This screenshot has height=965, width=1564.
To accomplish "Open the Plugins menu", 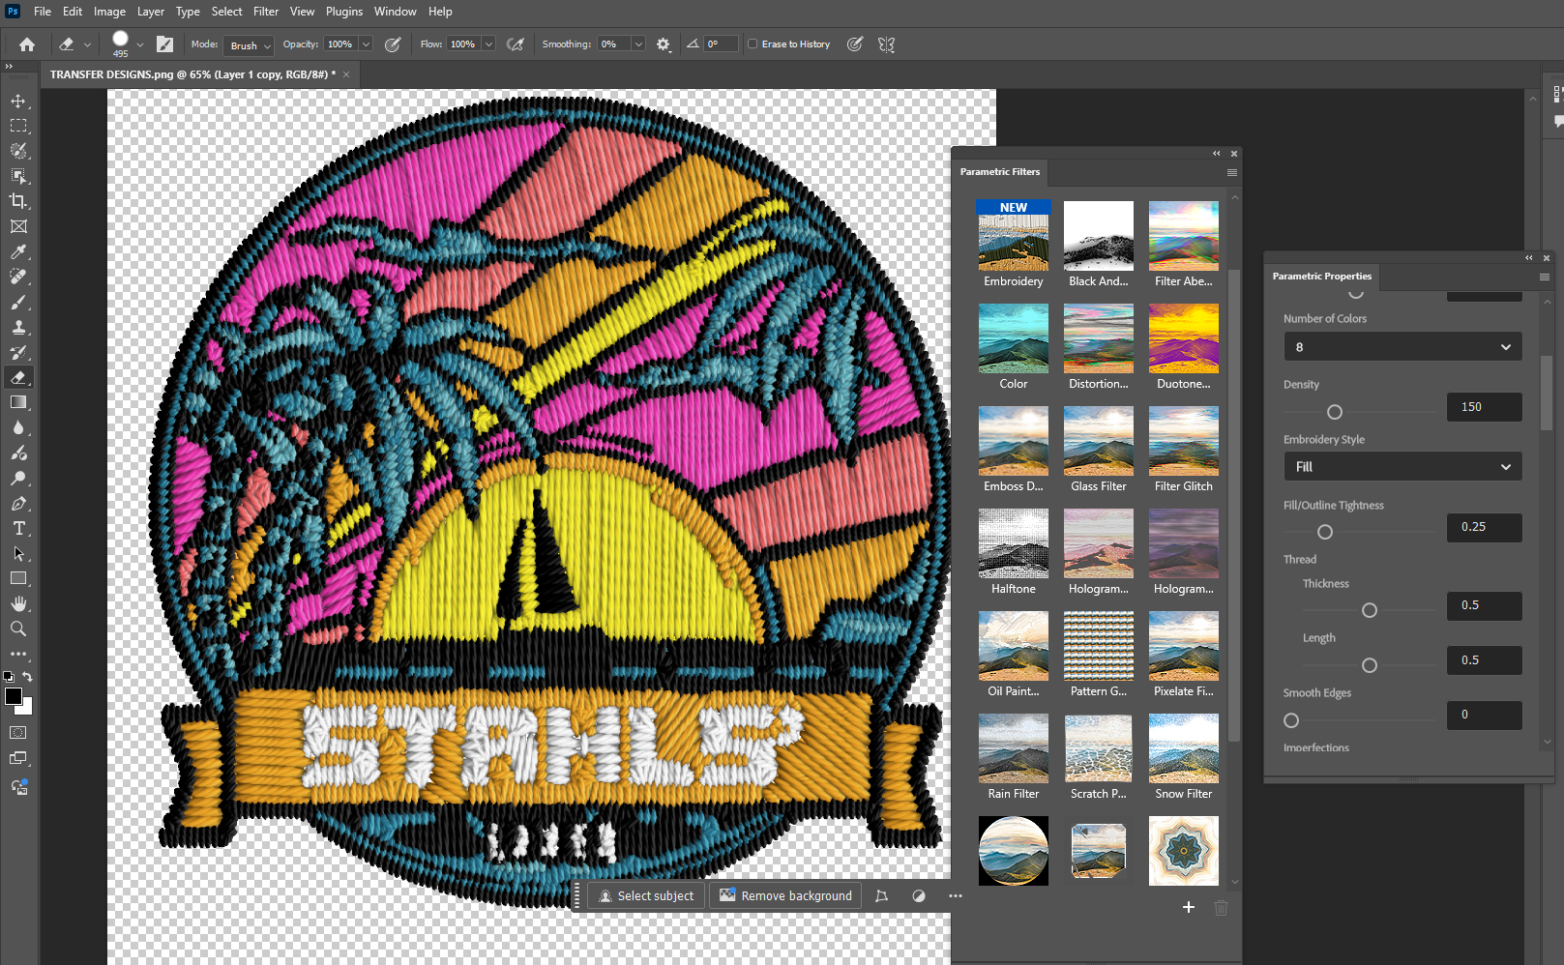I will (x=344, y=12).
